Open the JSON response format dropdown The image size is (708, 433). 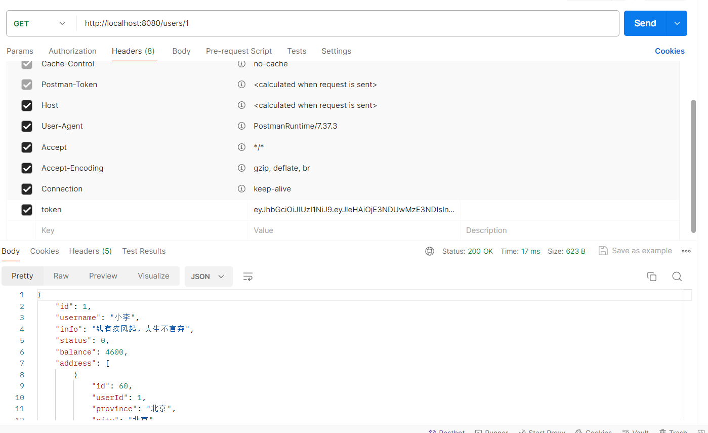pyautogui.click(x=208, y=277)
